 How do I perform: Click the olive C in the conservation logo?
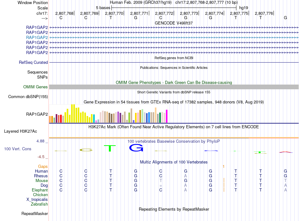pos(86,150)
